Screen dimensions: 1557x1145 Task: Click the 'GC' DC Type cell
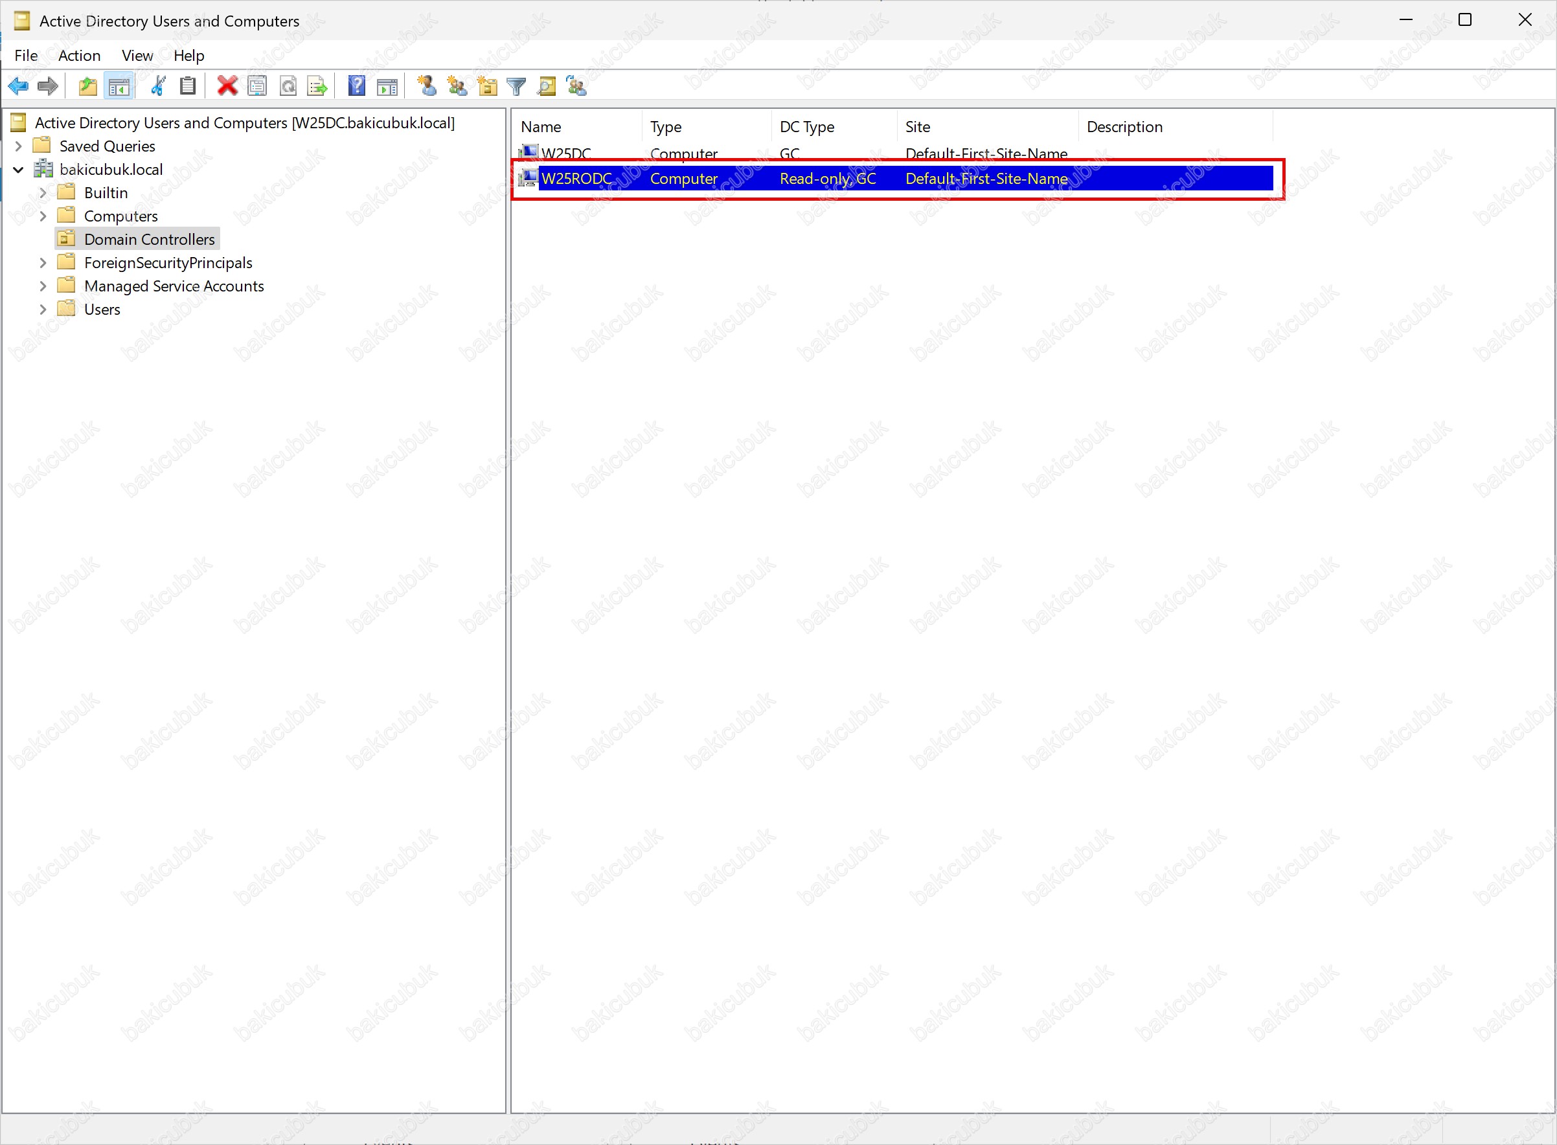[790, 153]
